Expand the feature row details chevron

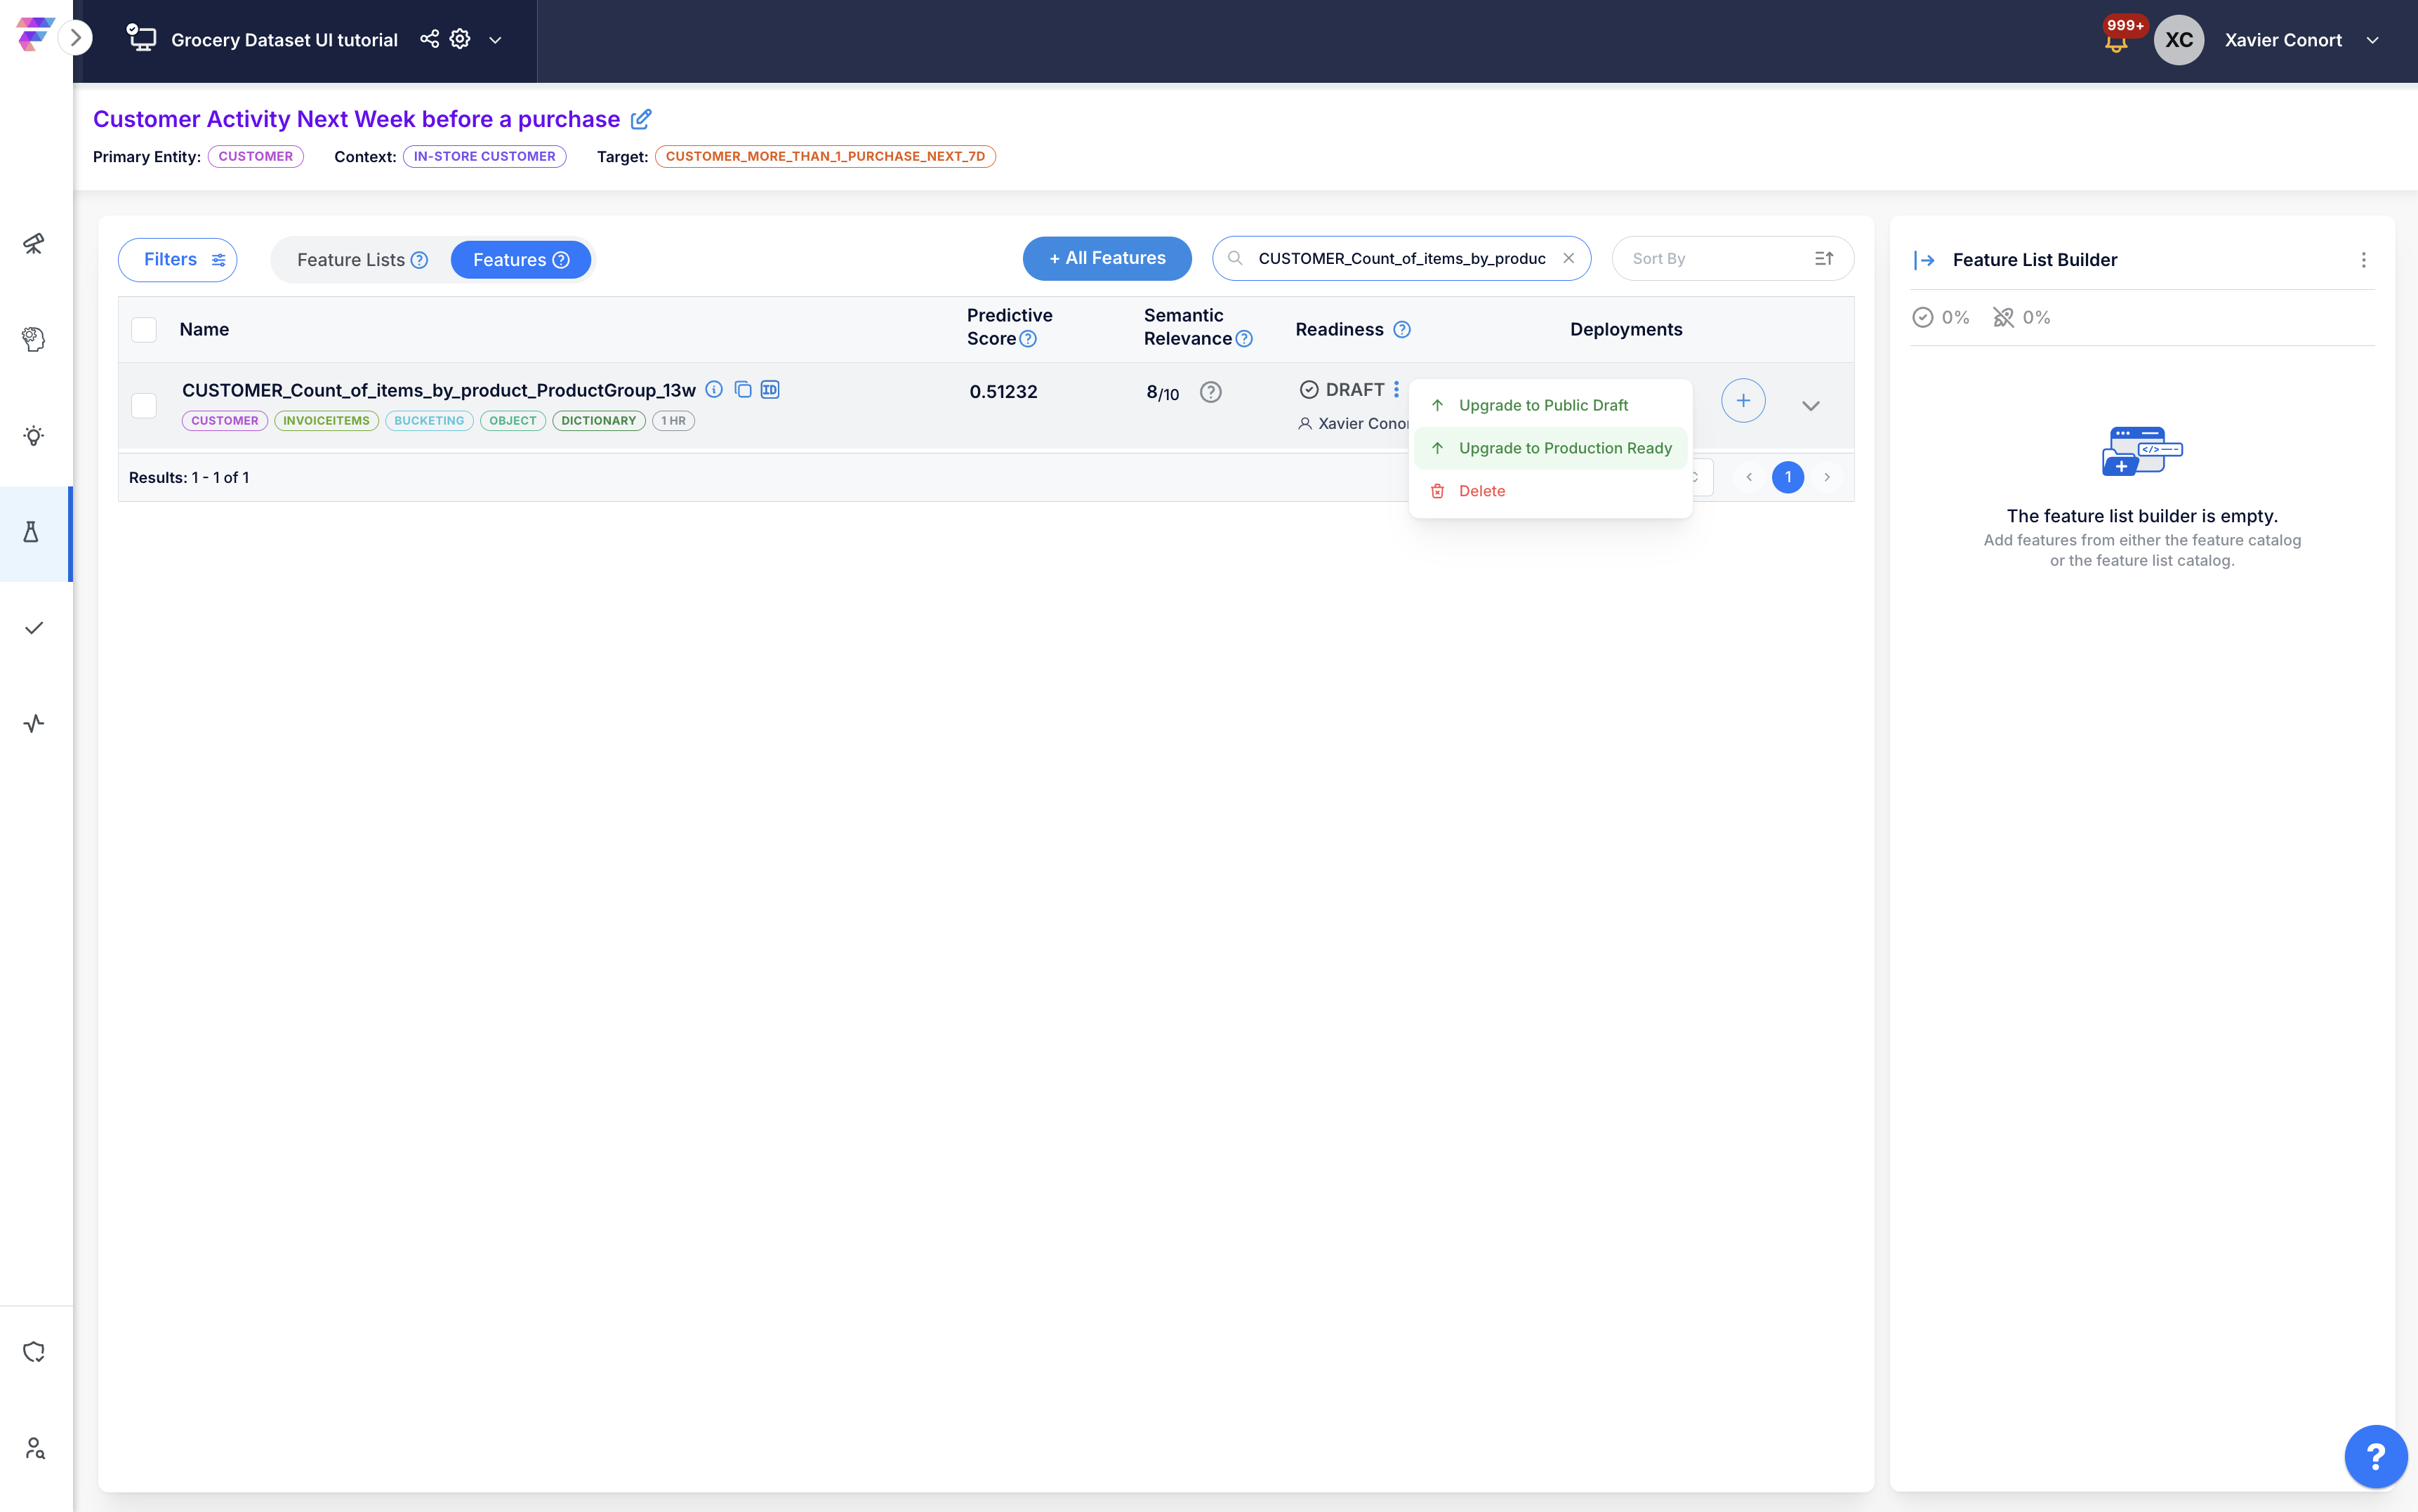(x=1810, y=405)
